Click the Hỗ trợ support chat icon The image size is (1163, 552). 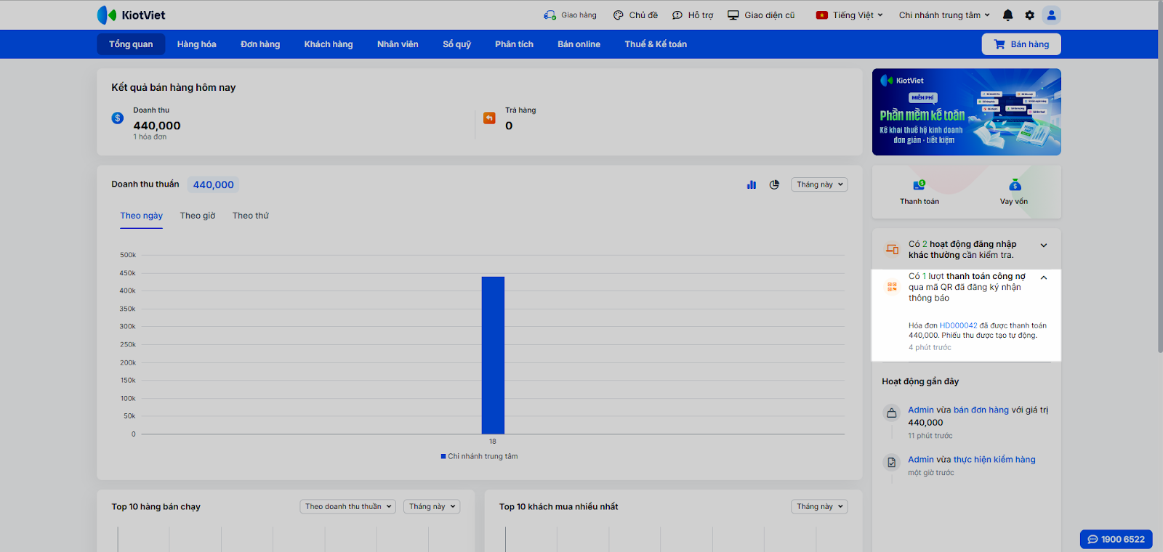677,15
